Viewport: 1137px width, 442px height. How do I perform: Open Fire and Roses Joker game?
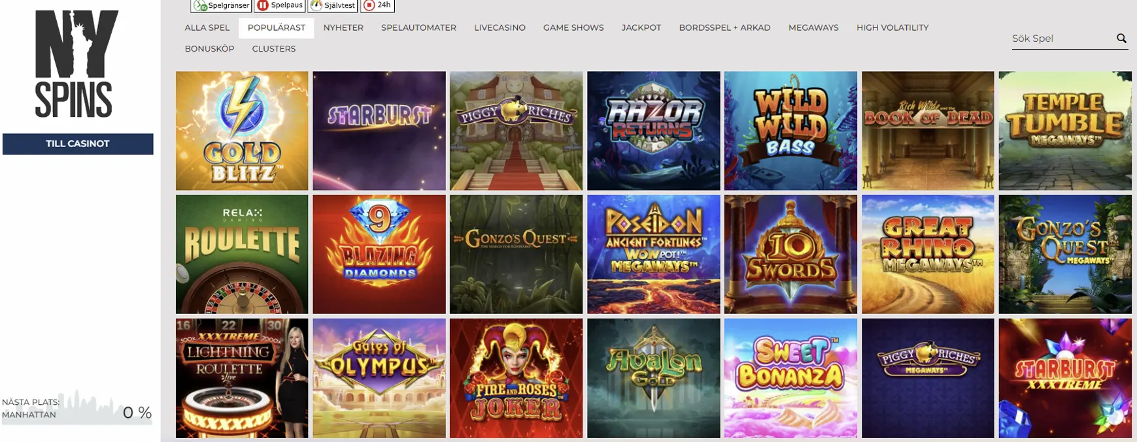pos(516,378)
